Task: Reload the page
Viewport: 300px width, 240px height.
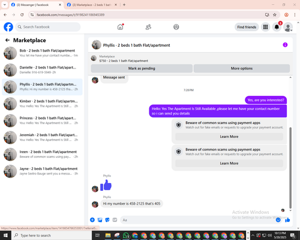Action: (22, 15)
